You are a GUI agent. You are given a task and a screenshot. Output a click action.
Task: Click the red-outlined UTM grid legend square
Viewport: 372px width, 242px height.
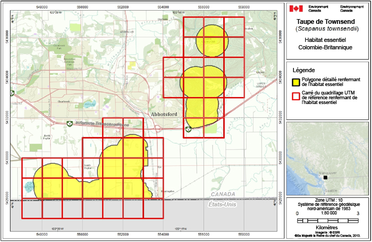pos(297,97)
